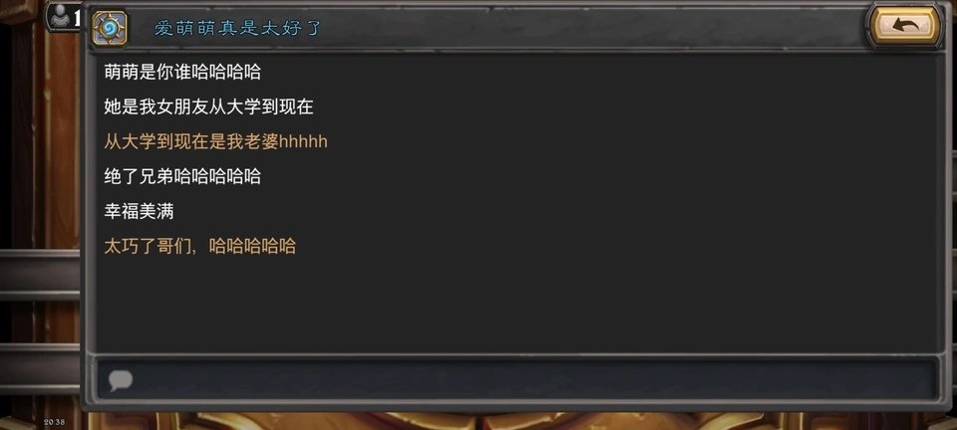Image resolution: width=957 pixels, height=430 pixels.
Task: Click the message 她是我女朋友从大学到现在
Action: [x=208, y=107]
